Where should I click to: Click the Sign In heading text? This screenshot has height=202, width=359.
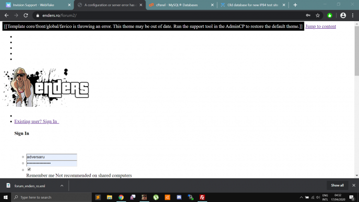(22, 133)
